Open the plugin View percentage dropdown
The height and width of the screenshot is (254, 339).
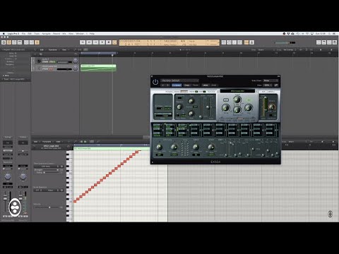click(268, 85)
